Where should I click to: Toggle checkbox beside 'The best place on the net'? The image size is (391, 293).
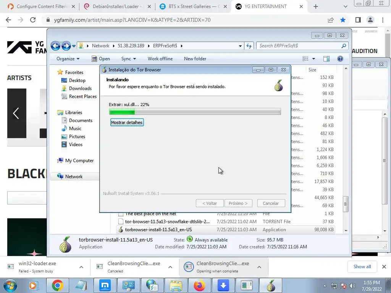tap(121, 214)
